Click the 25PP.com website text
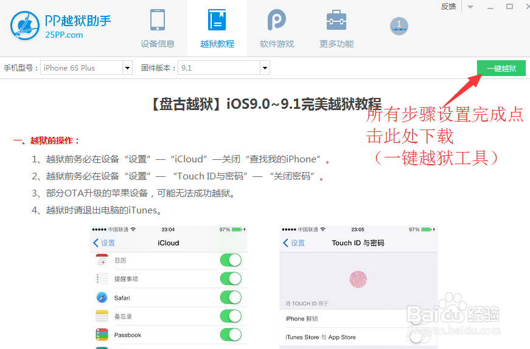This screenshot has height=349, width=530. coord(64,35)
